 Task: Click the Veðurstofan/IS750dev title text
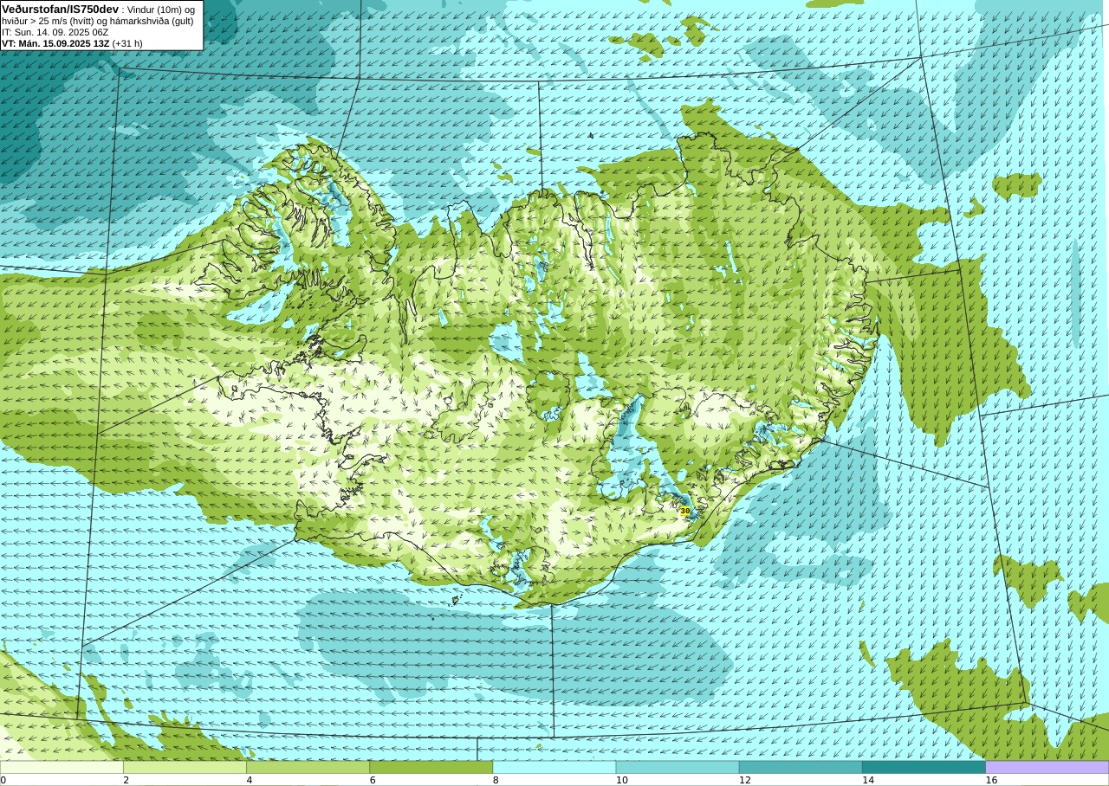(x=61, y=9)
